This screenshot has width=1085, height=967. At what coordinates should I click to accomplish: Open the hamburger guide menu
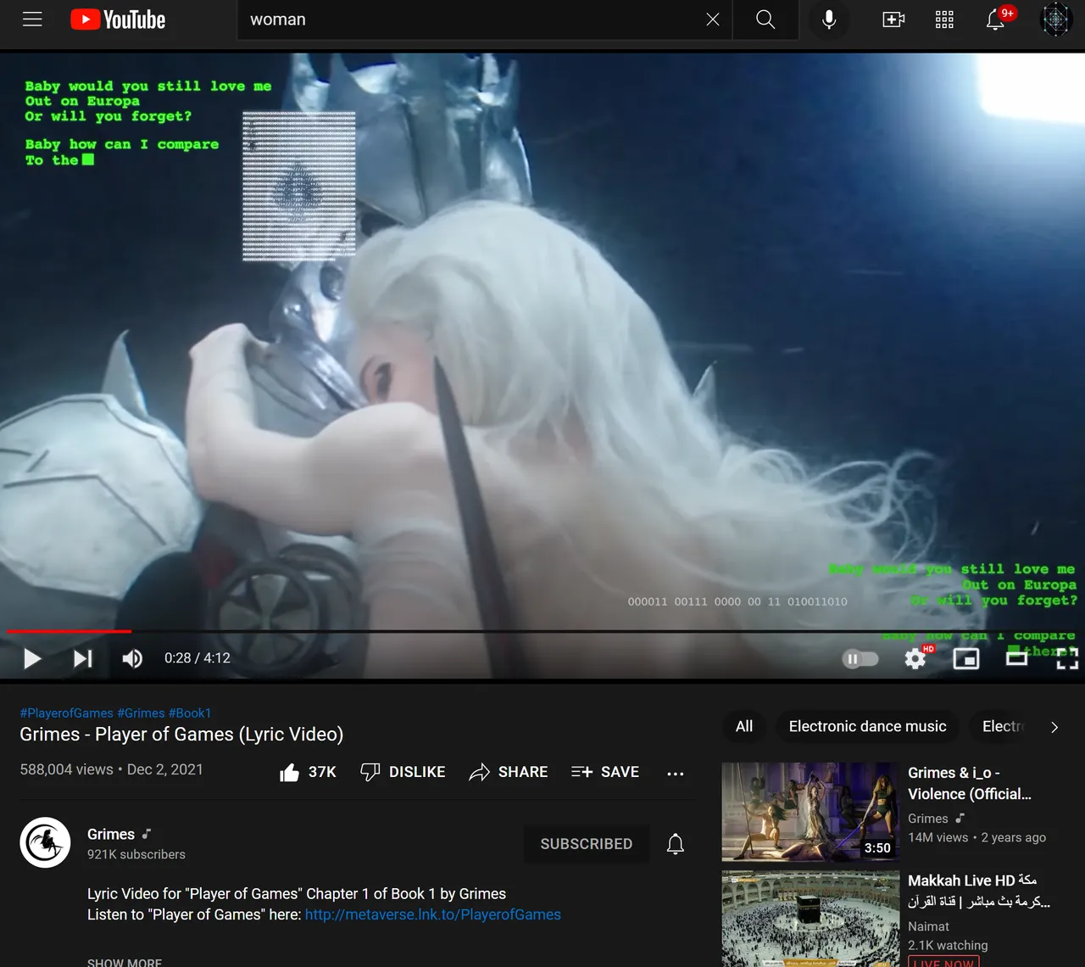pyautogui.click(x=32, y=20)
